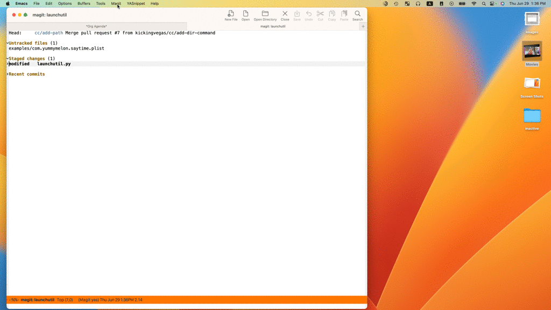
Task: Click the menu bar date and time
Action: (527, 4)
